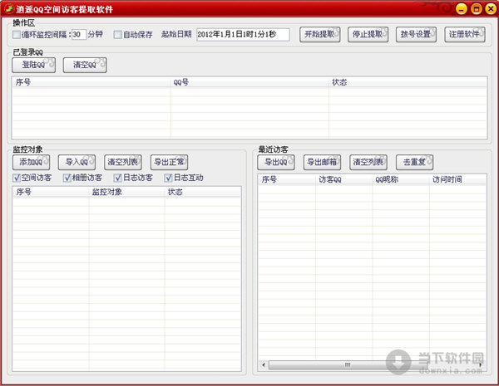
Task: Clear the recent visitors list with 清空列表
Action: 368,163
